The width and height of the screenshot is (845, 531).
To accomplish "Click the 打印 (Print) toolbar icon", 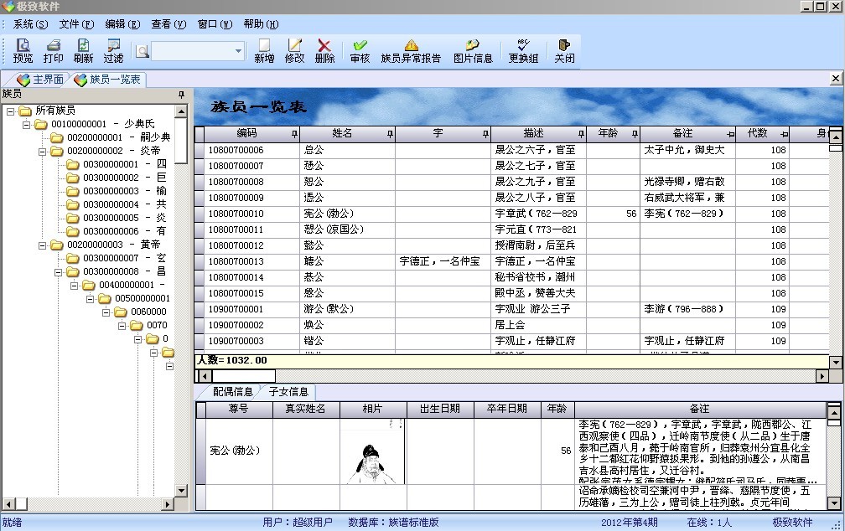I will point(53,51).
